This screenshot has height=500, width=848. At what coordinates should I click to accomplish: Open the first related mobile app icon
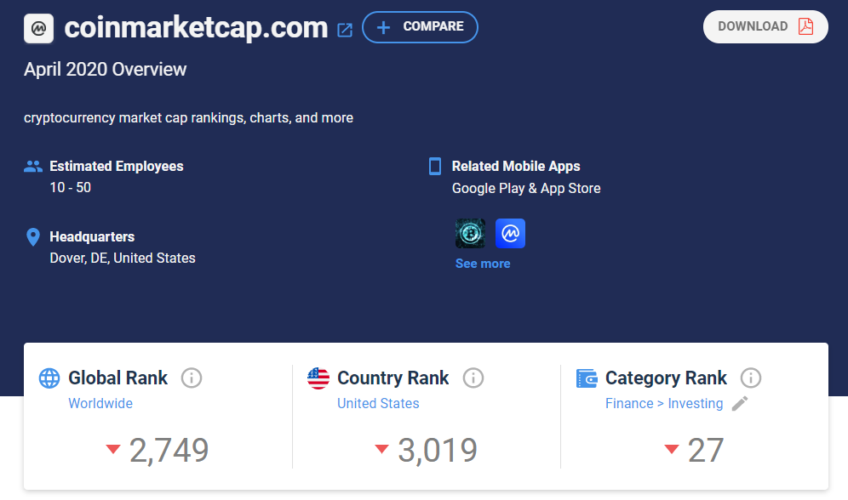point(470,233)
